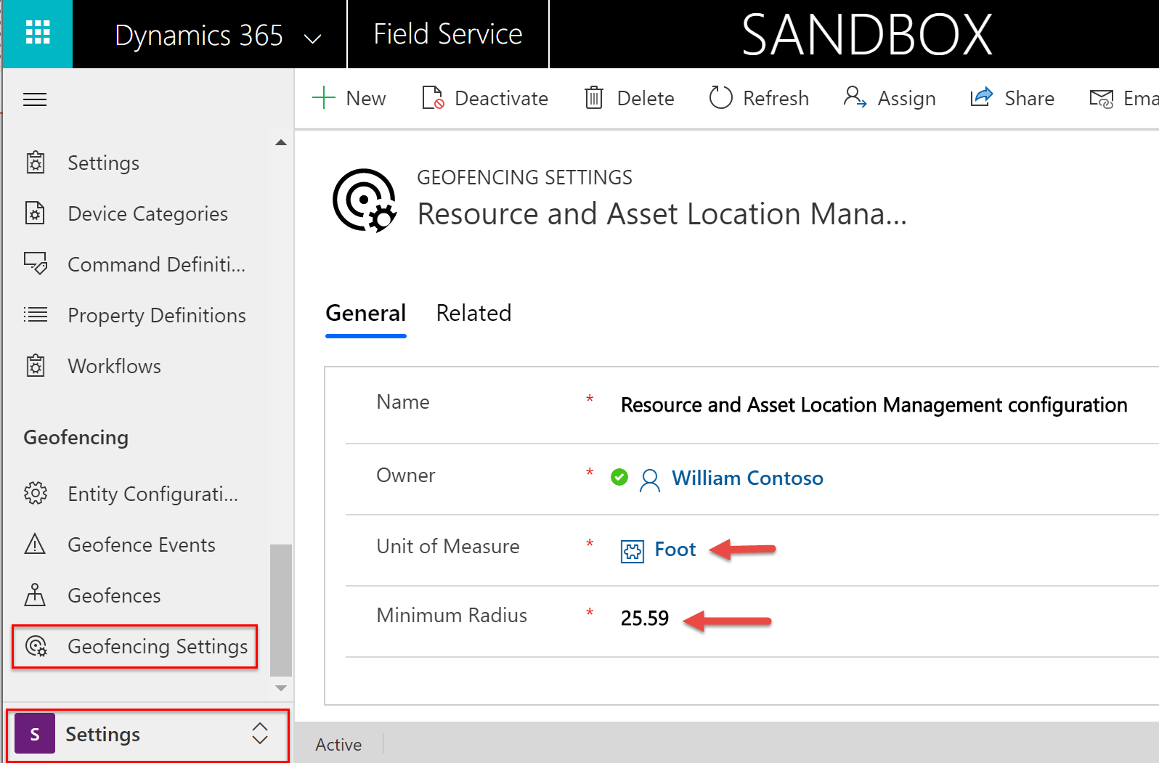1159x763 pixels.
Task: Click the Email a Link envelope icon
Action: click(x=1101, y=98)
